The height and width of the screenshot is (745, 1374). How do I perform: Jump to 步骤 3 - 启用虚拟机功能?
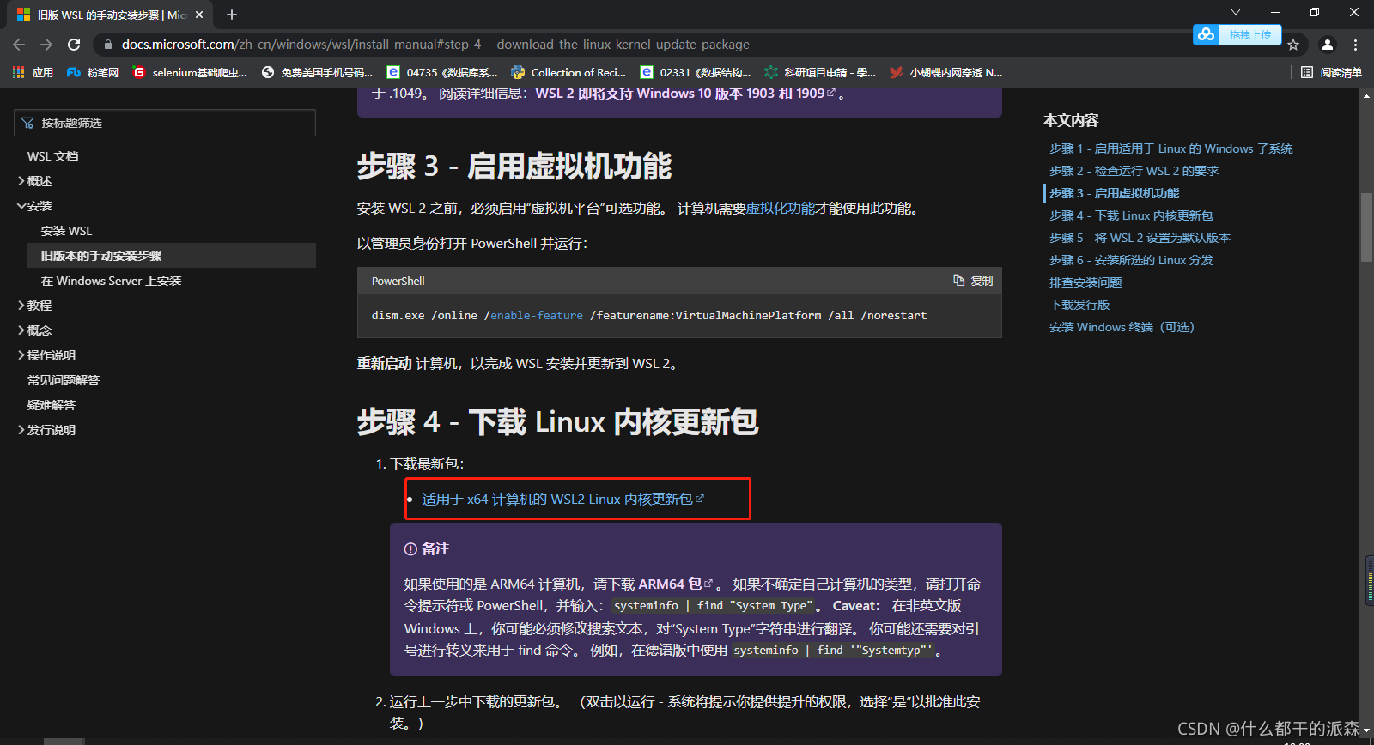pyautogui.click(x=1114, y=194)
